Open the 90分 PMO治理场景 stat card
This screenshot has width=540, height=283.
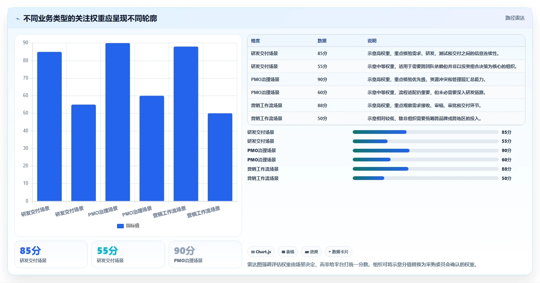pos(205,254)
